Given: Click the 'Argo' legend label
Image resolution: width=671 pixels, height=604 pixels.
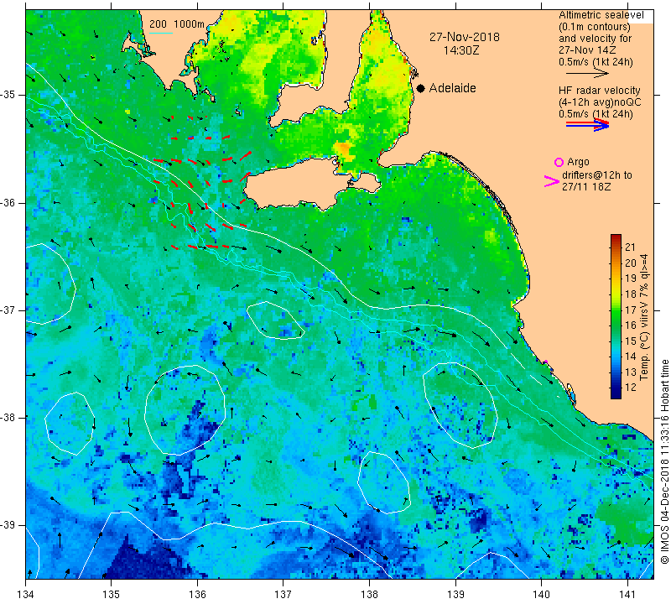Looking at the screenshot, I should 578,162.
